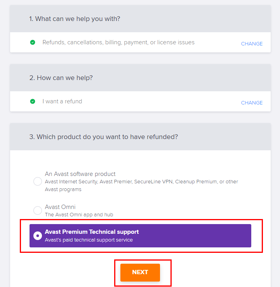This screenshot has width=280, height=287.
Task: Click the Which product do you want refunded header
Action: (x=104, y=137)
